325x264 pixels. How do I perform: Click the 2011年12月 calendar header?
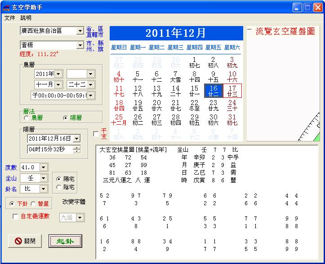pyautogui.click(x=175, y=33)
